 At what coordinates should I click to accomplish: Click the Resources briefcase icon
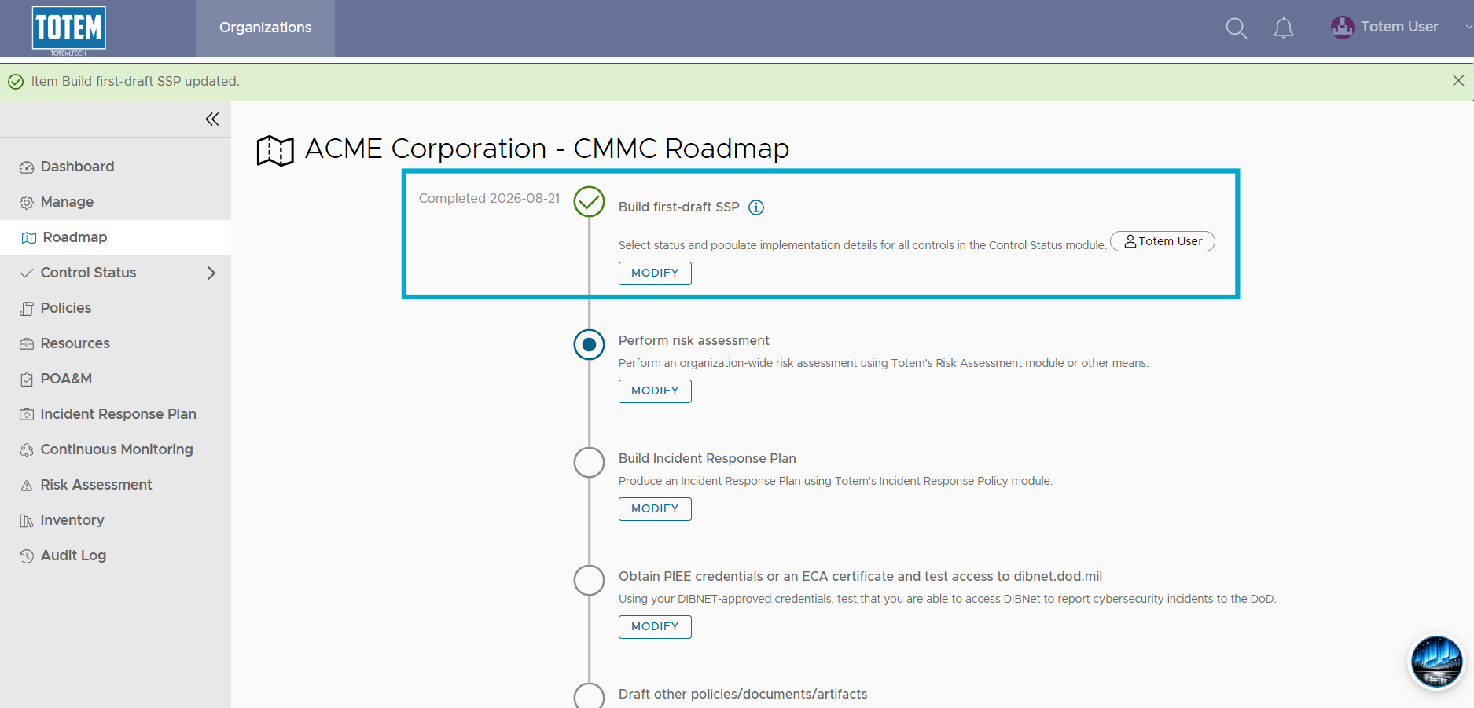[27, 344]
